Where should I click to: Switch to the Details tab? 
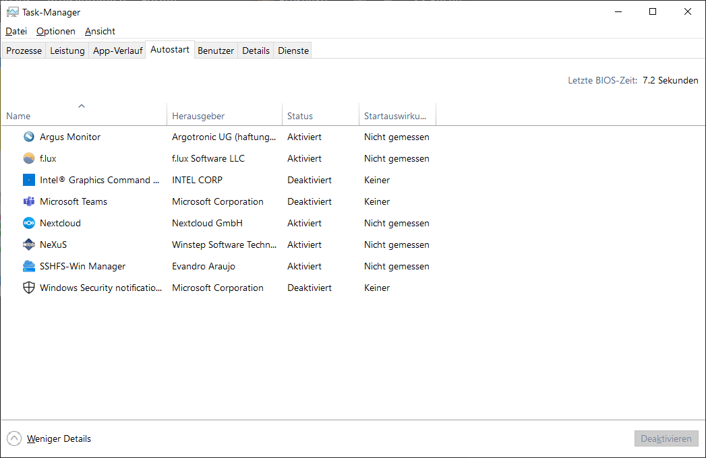click(x=256, y=51)
